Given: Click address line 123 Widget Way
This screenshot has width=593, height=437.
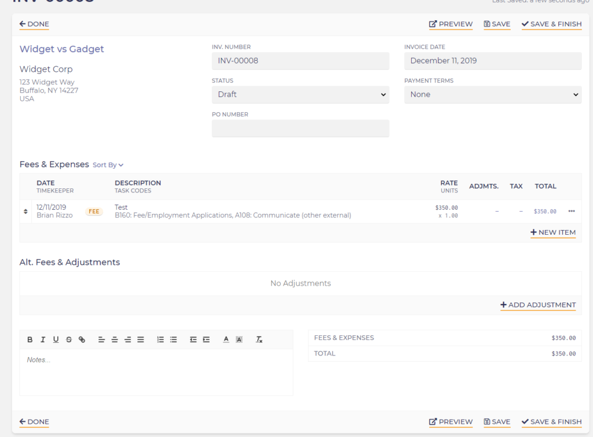Looking at the screenshot, I should [x=47, y=82].
